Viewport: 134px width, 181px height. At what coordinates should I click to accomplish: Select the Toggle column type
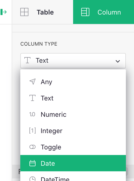pyautogui.click(x=73, y=147)
